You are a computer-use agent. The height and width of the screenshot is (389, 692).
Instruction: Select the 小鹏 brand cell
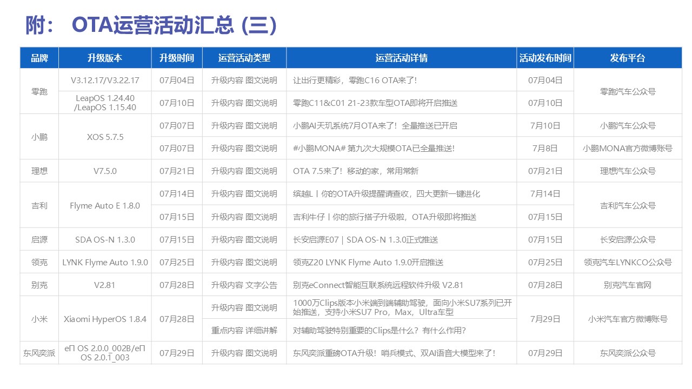(39, 137)
